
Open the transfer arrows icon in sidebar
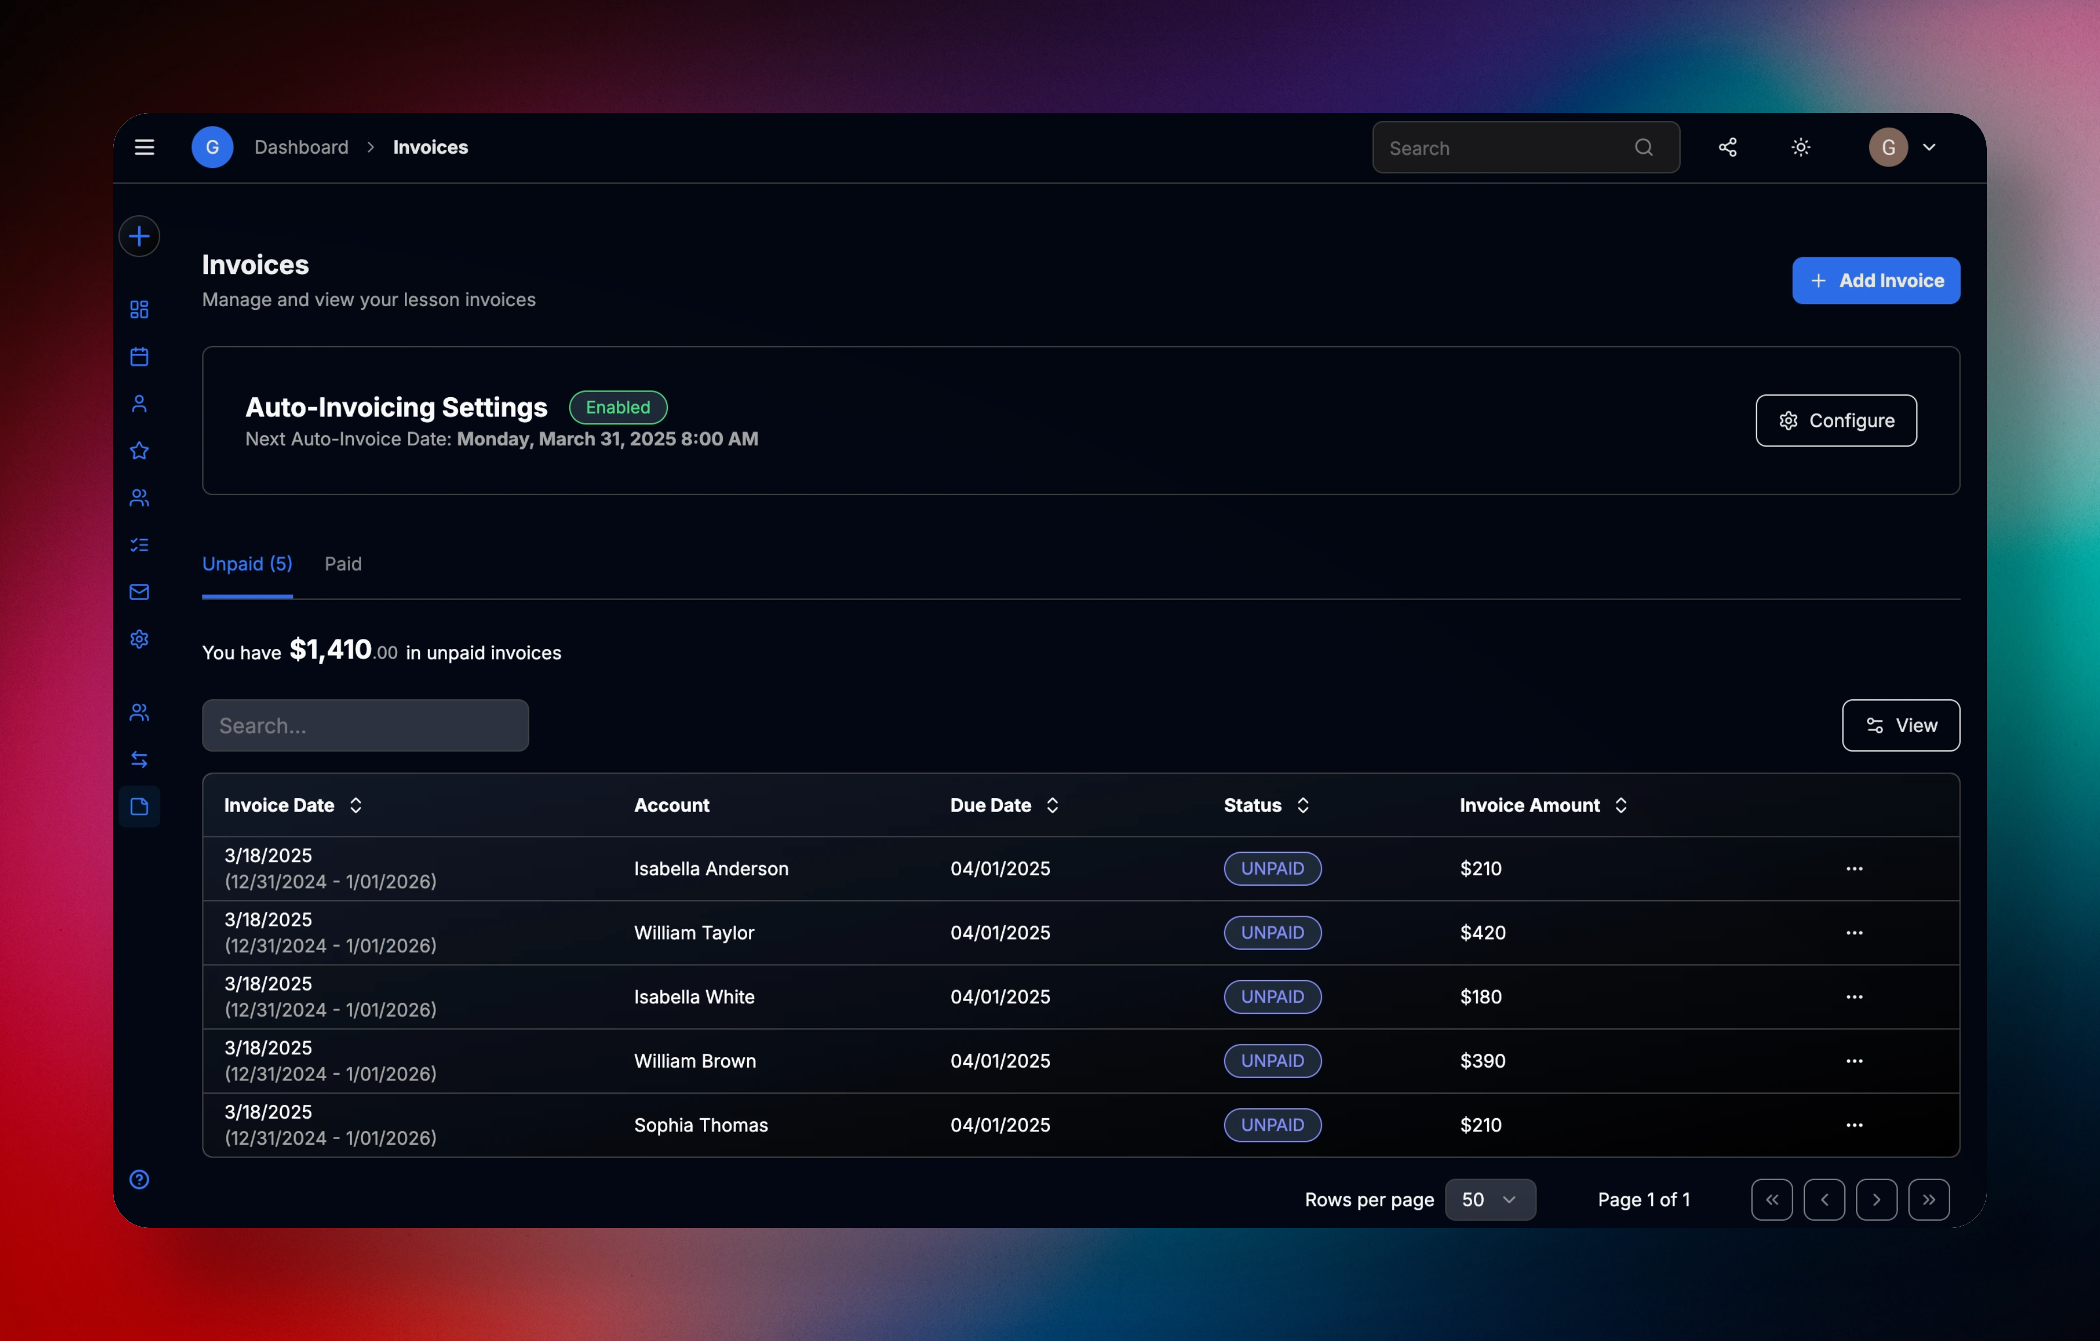pos(140,759)
